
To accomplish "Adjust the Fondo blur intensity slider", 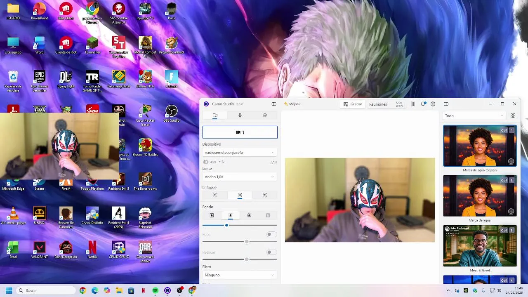I will (240, 225).
